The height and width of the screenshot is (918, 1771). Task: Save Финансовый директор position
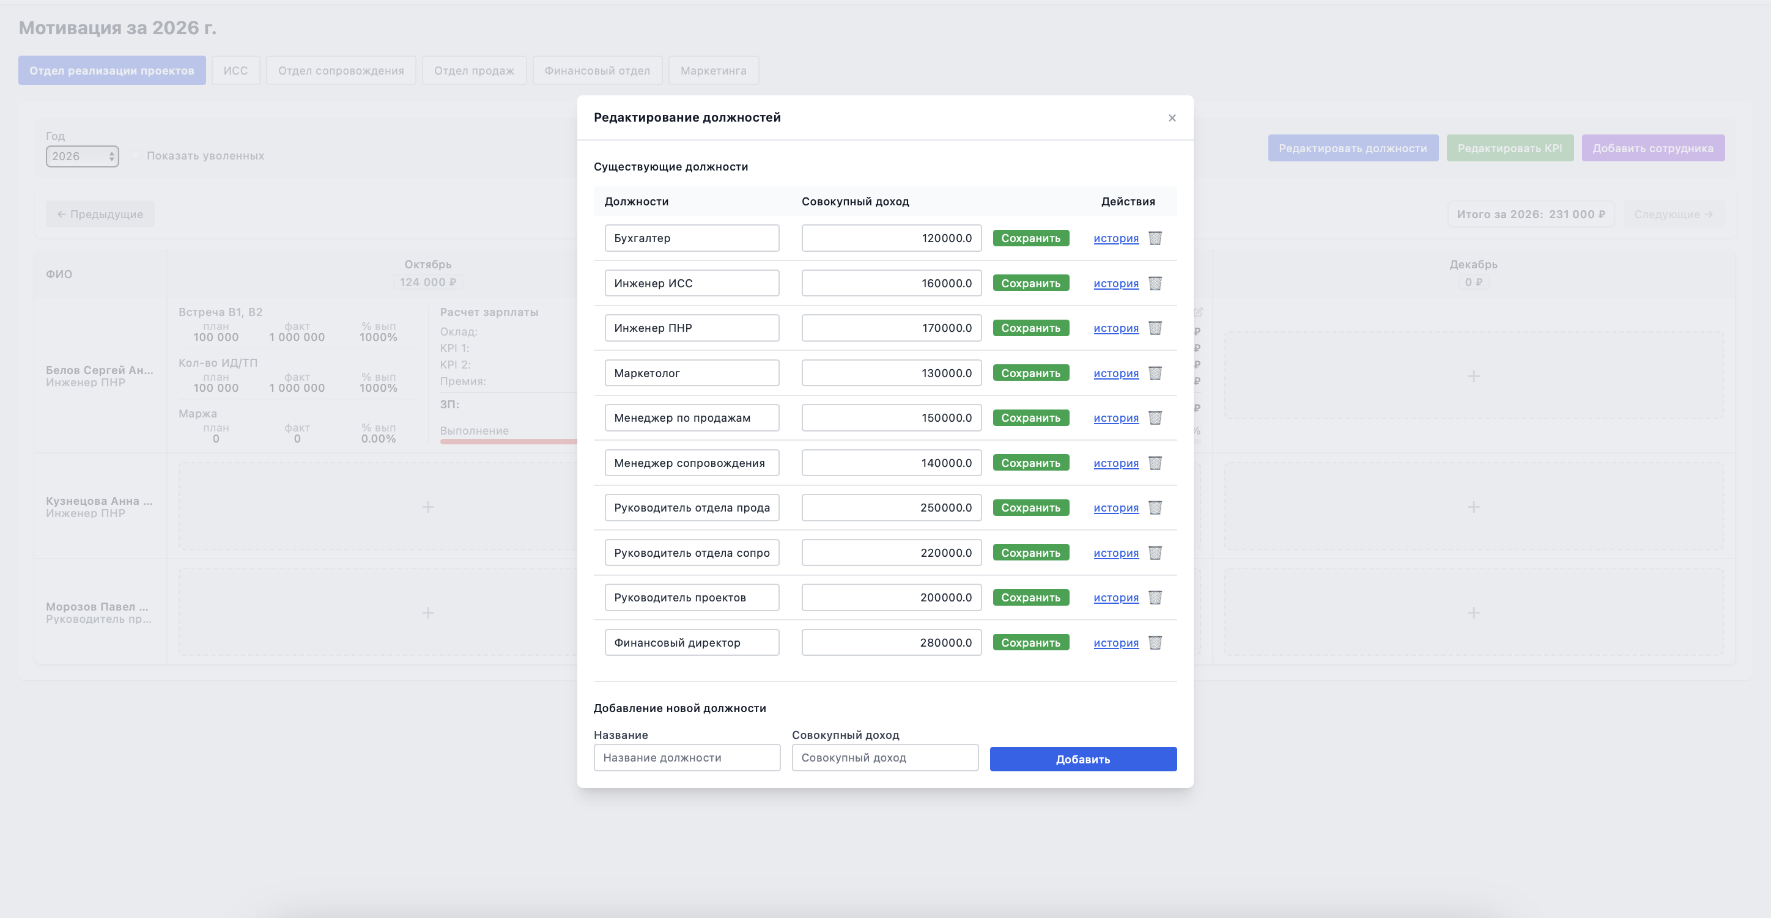(1030, 643)
